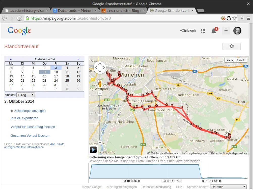253x190 pixels.
Task: Click the cookie blocker extension icon
Action: 223,18
